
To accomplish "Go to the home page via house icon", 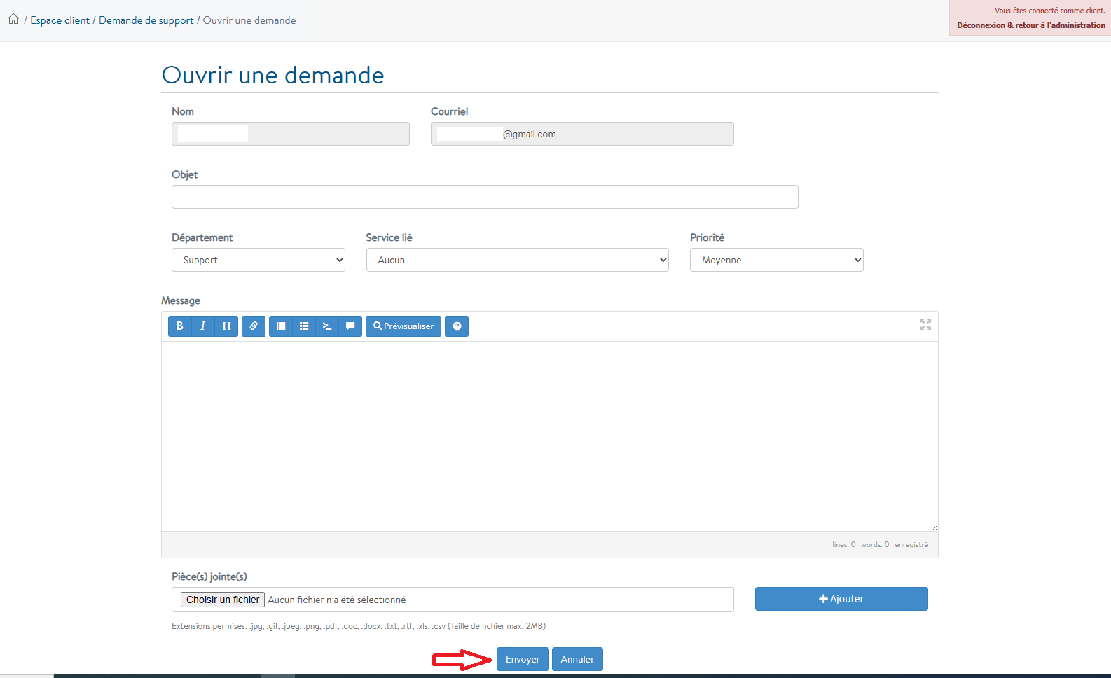I will [x=13, y=19].
